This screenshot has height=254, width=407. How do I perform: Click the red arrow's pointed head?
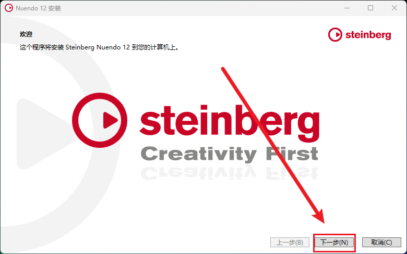tap(319, 216)
